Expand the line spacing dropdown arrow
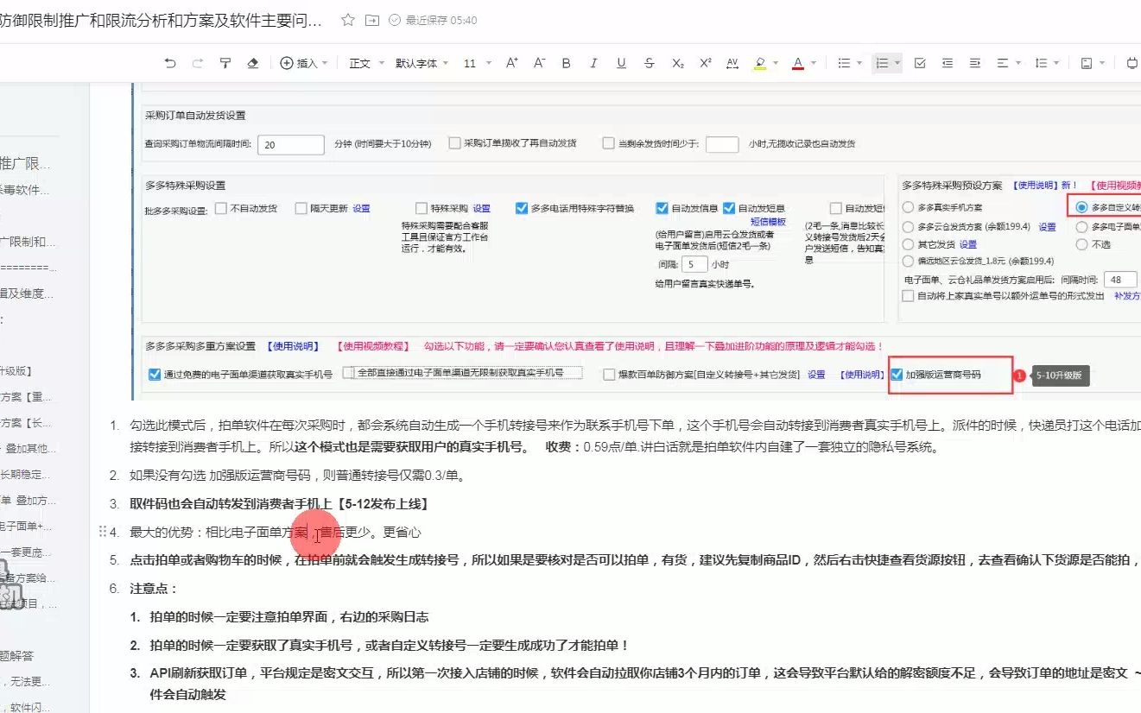This screenshot has height=713, width=1141. [x=1056, y=63]
